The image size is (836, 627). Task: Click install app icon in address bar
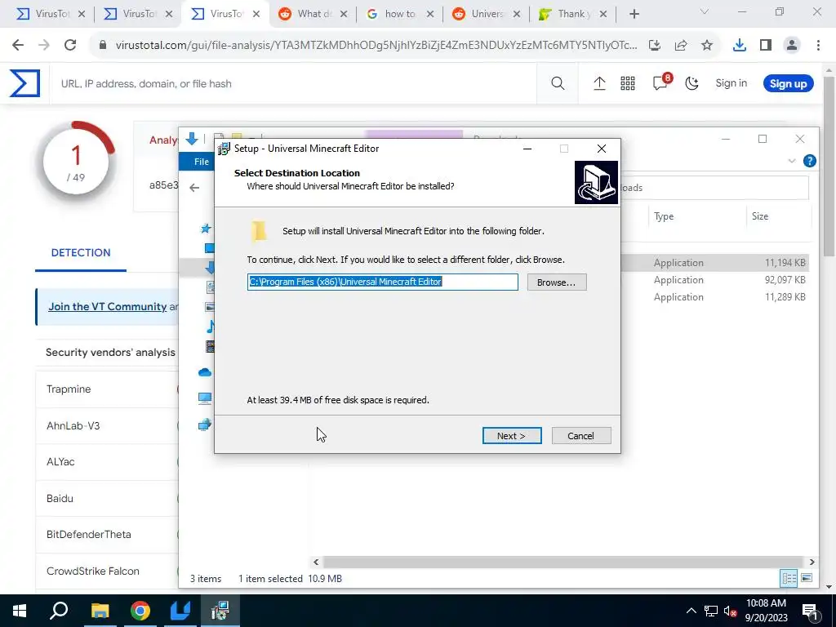(x=655, y=46)
